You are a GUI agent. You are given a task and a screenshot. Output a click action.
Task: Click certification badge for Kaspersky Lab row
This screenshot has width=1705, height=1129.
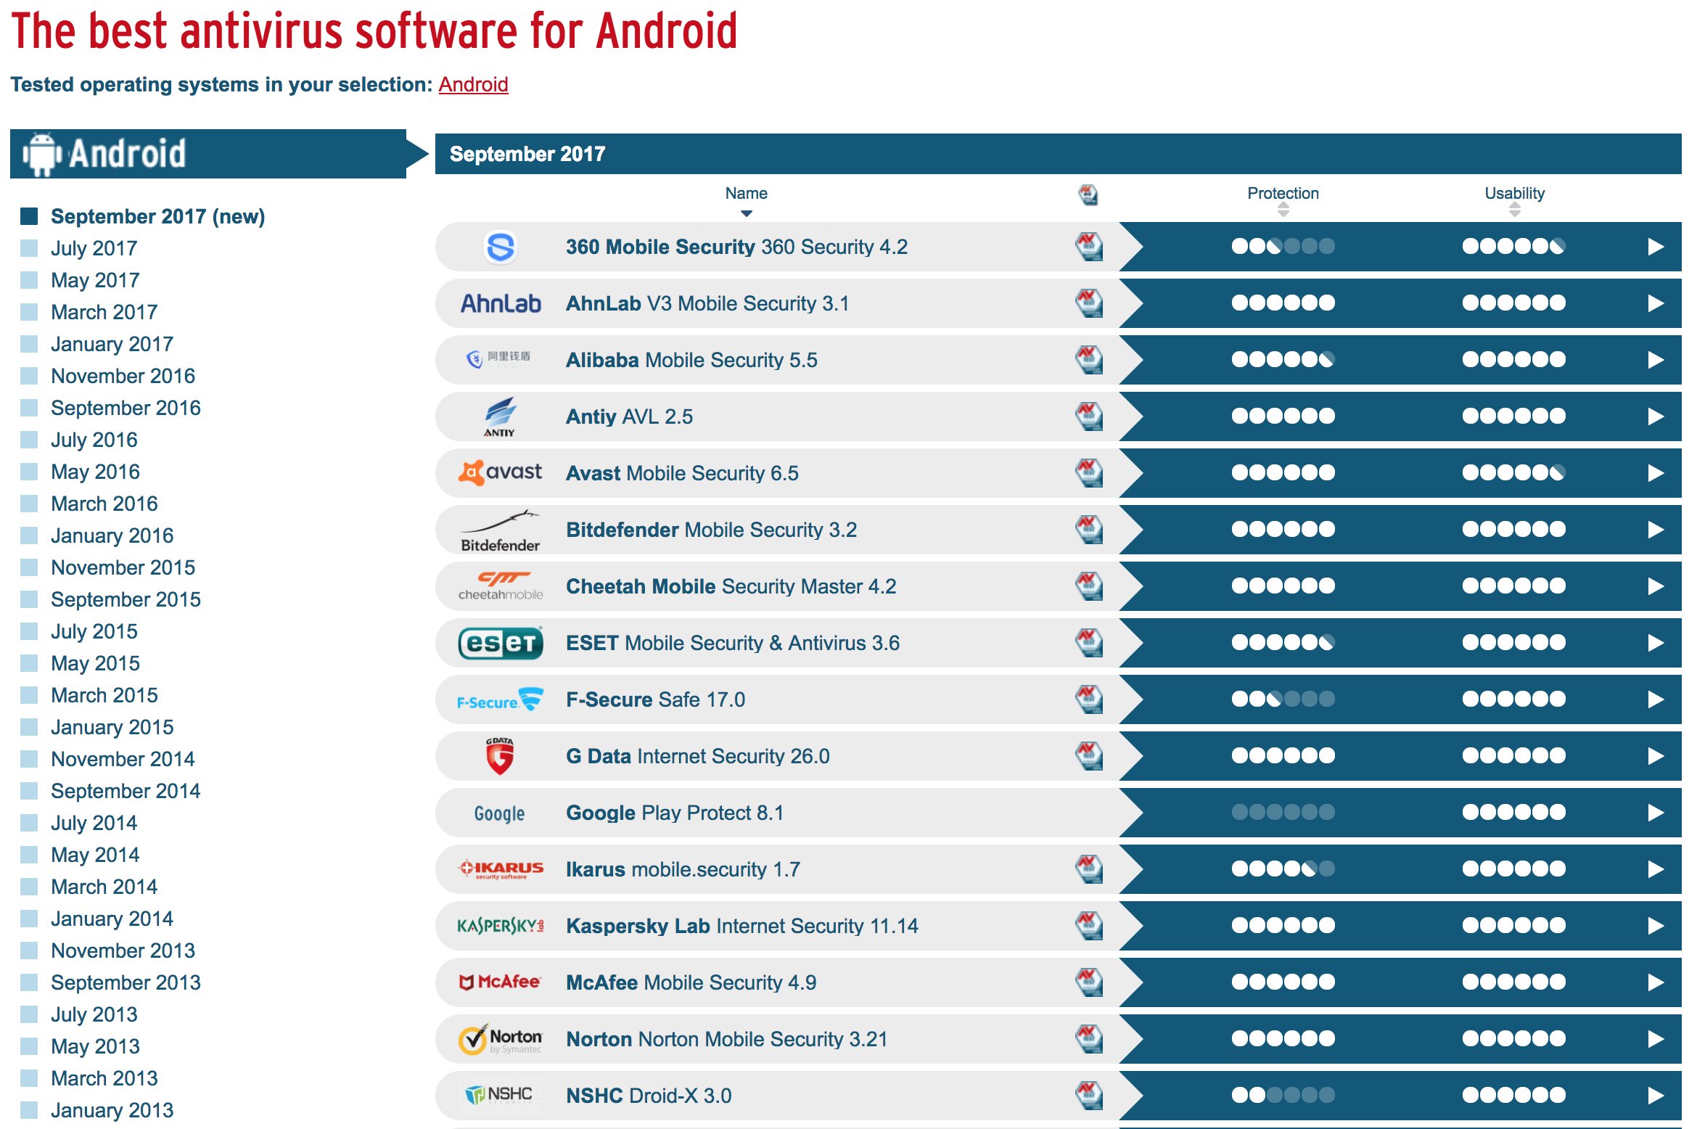tap(1089, 926)
